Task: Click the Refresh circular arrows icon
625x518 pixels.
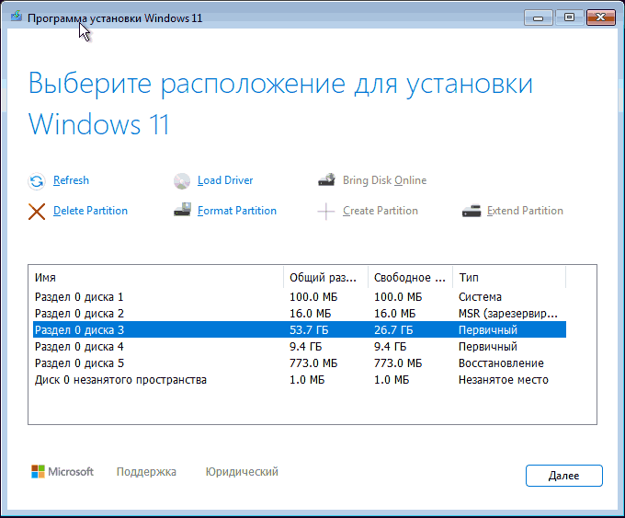Action: pos(36,181)
